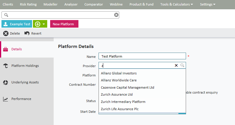This screenshot has width=235, height=125.
Task: Clear the Provider field text
Action: pyautogui.click(x=176, y=65)
